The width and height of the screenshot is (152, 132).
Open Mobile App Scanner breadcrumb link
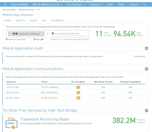[26, 10]
